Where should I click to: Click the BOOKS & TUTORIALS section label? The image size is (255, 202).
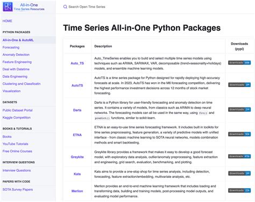pyautogui.click(x=17, y=128)
